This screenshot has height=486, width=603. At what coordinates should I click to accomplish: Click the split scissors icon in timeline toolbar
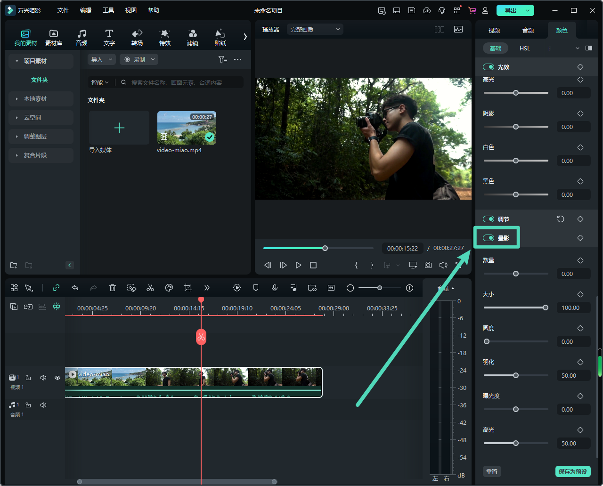[150, 288]
